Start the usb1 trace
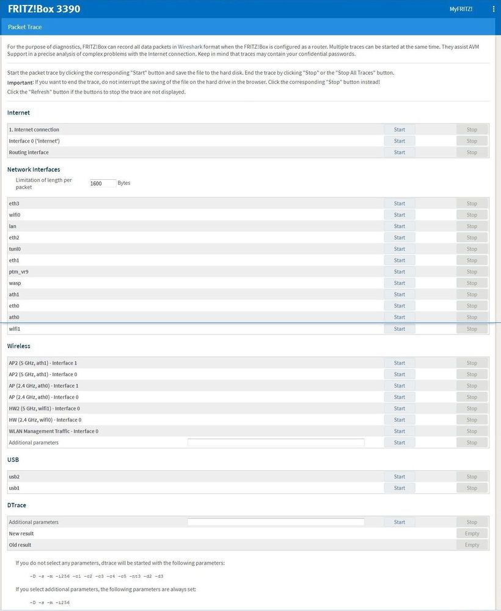 (x=400, y=488)
